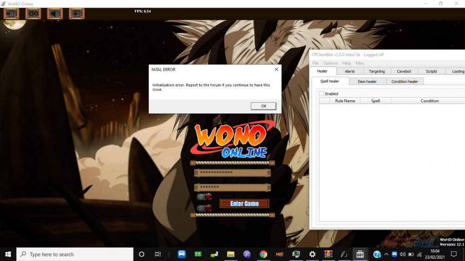Show hidden system tray icons
This screenshot has height=261, width=465.
386,254
